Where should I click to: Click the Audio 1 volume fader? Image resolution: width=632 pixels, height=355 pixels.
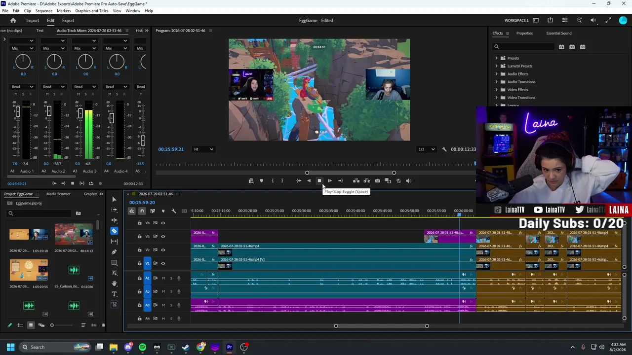point(17,111)
